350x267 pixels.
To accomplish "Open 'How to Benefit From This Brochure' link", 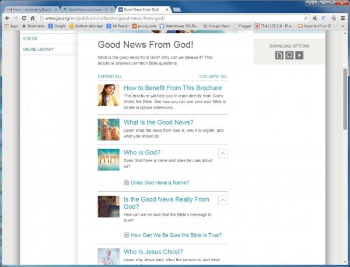I will [173, 88].
